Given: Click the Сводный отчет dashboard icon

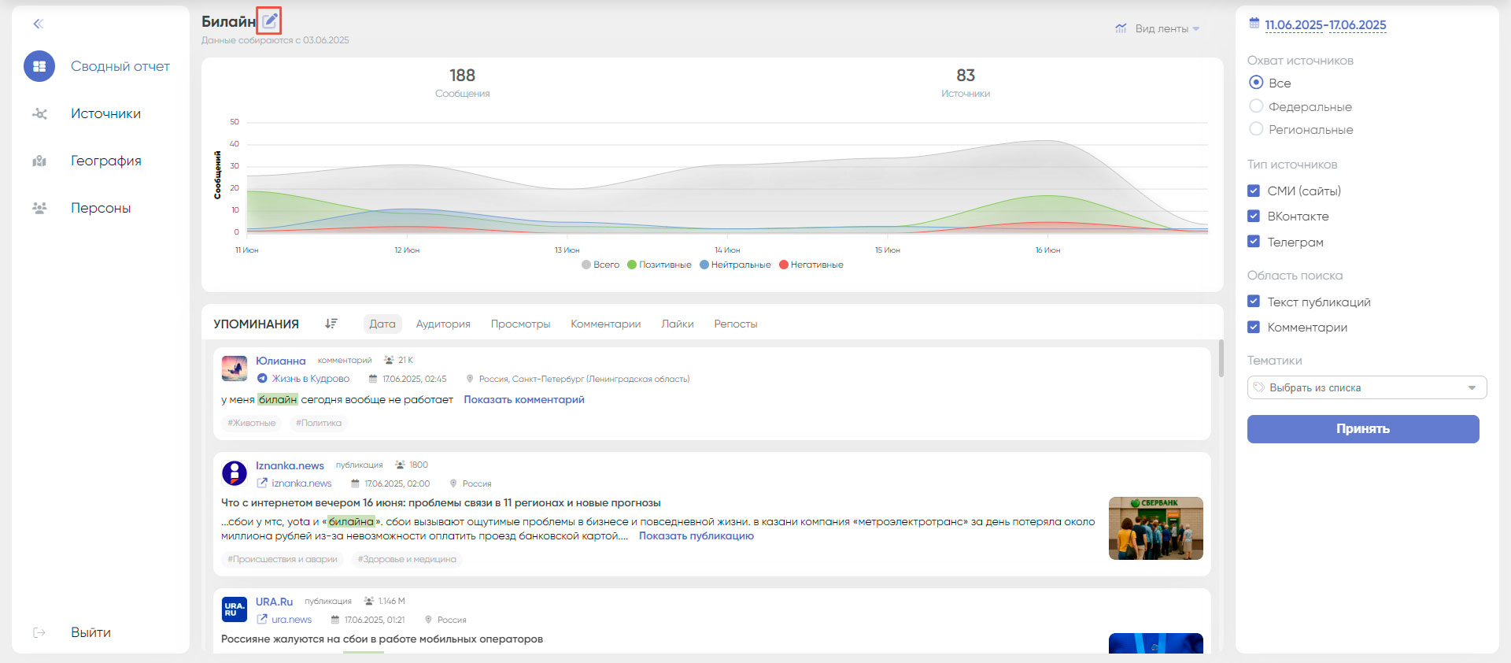Looking at the screenshot, I should tap(39, 67).
